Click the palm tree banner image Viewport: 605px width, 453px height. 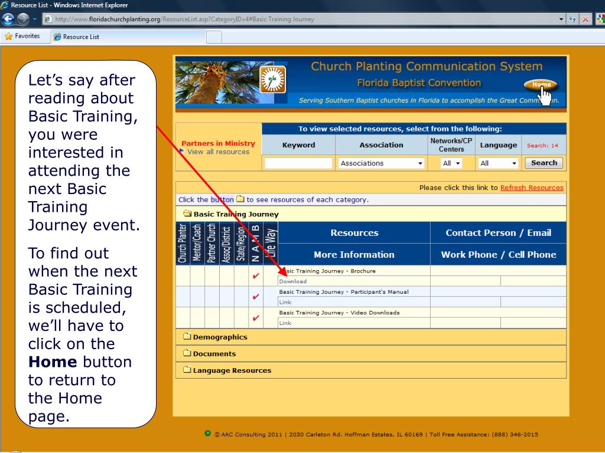[x=218, y=82]
